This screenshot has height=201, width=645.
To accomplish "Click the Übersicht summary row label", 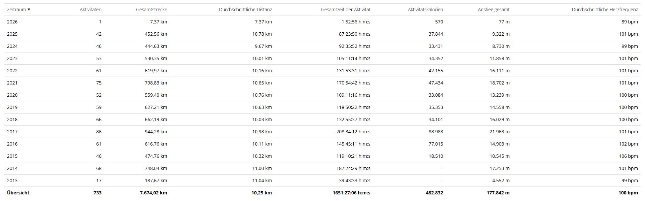I will [x=18, y=193].
